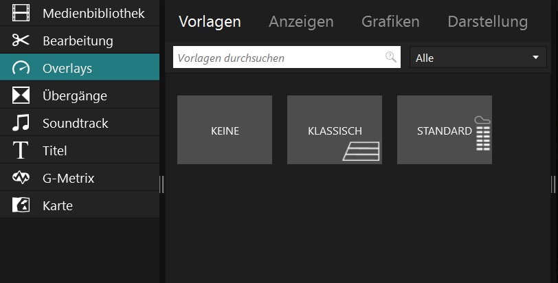Select the KLASSISCH template tile
The width and height of the screenshot is (558, 283).
point(335,130)
